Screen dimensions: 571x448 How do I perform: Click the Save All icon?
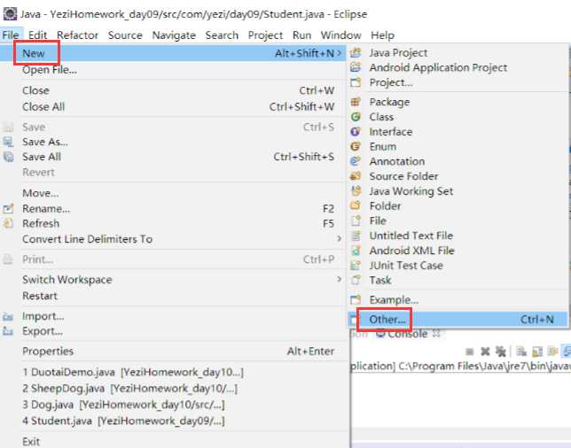(8, 157)
